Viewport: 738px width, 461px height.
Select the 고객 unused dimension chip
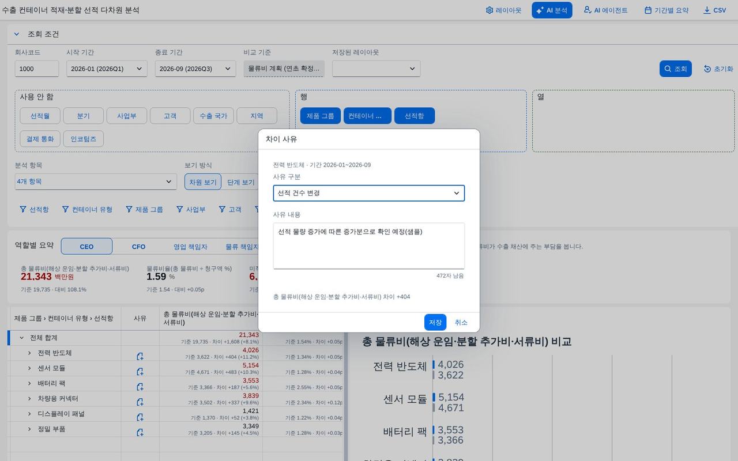[x=170, y=116]
